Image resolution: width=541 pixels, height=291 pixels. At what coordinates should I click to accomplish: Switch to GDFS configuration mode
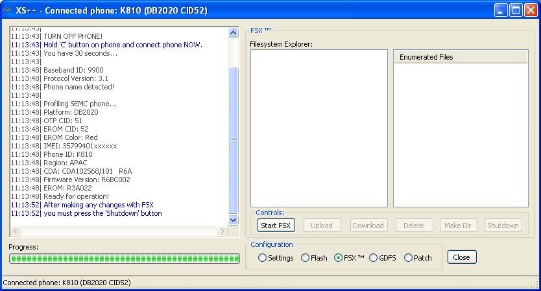[374, 258]
